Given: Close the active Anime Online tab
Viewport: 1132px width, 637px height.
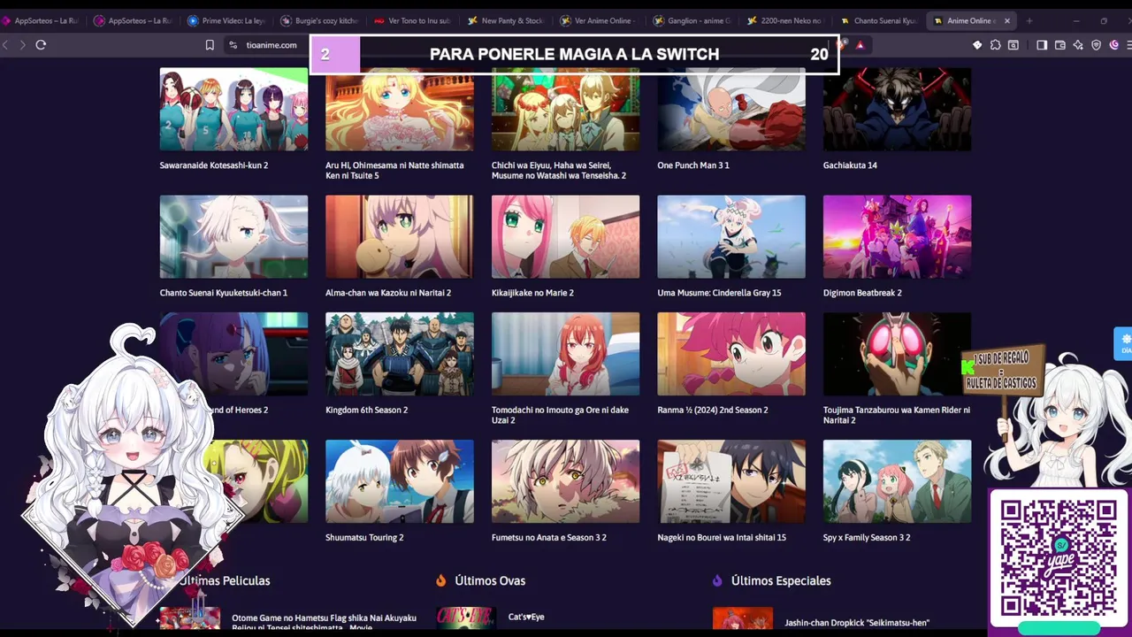Looking at the screenshot, I should 1006,20.
